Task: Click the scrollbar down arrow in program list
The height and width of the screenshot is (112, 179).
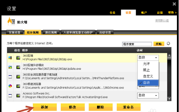Action: tap(169, 99)
